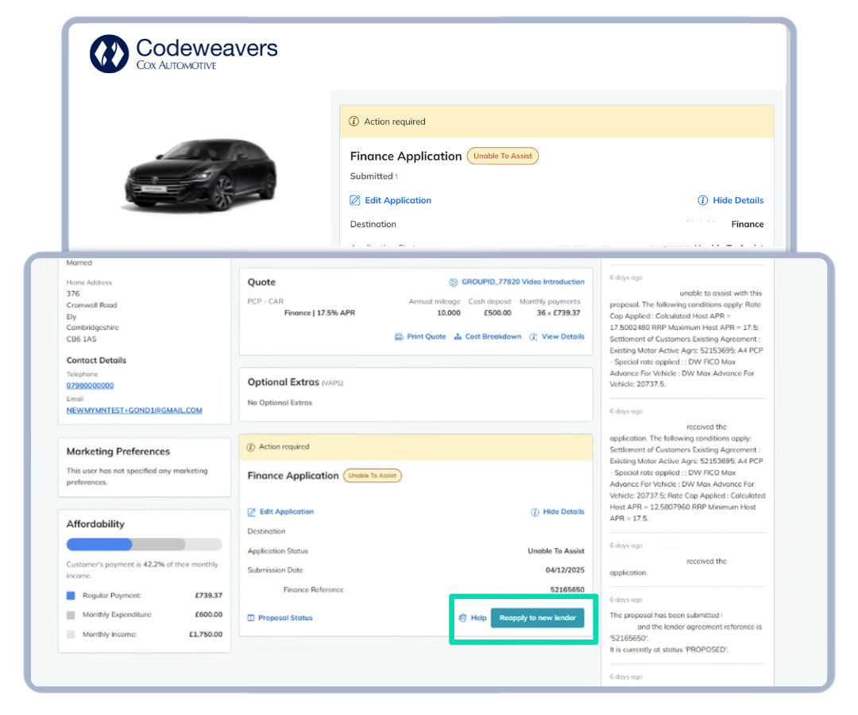858x715 pixels.
Task: Click the Edit Application pencil icon above Destination status rows
Action: click(x=252, y=512)
